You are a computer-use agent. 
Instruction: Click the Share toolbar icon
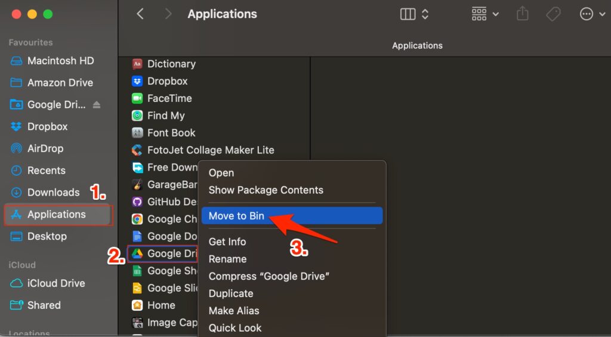[x=522, y=14]
